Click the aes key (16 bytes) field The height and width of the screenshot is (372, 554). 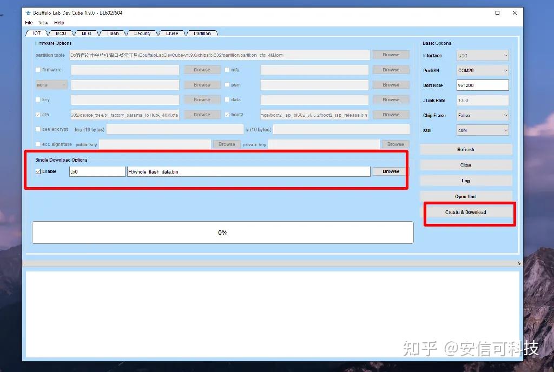pyautogui.click(x=175, y=129)
